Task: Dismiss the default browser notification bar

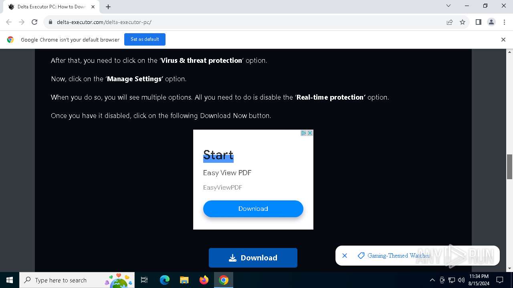Action: click(503, 40)
